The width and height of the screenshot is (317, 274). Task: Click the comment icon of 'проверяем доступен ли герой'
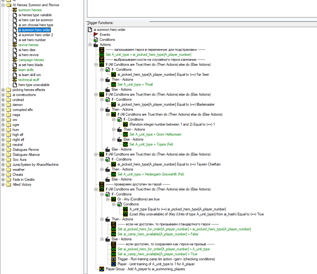102,184
